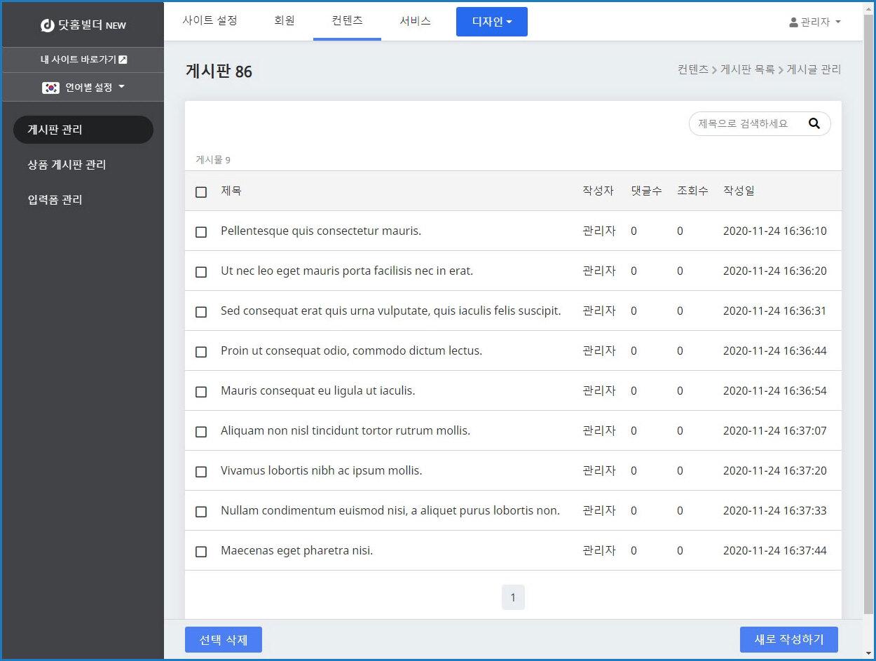Select the checkbox for Maecenas eget pharetra nisi
876x661 pixels.
[201, 552]
